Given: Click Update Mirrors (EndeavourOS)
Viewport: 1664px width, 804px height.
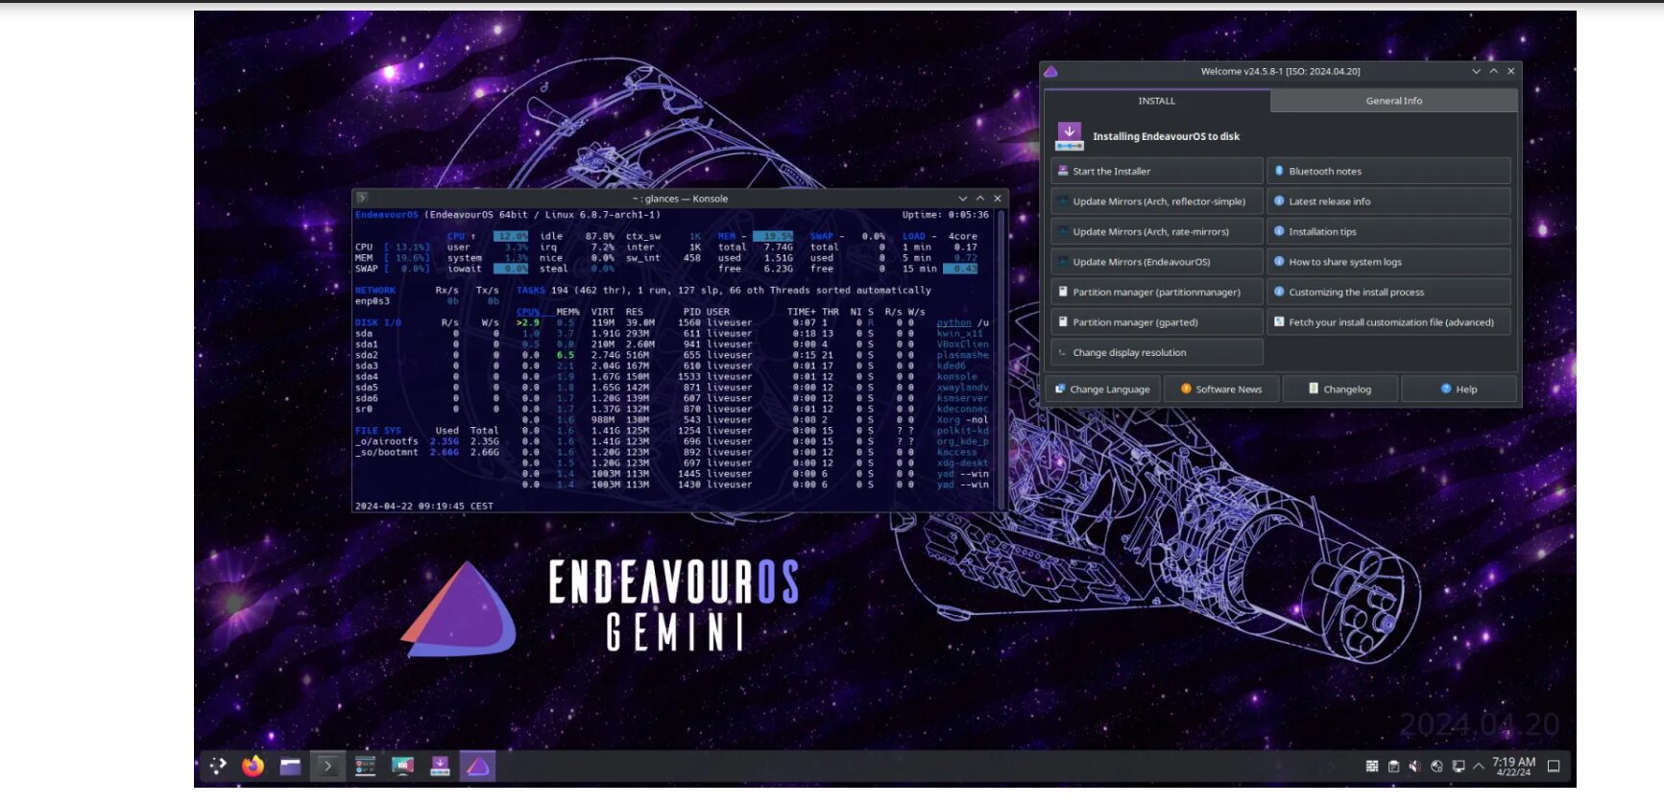Looking at the screenshot, I should [1157, 262].
